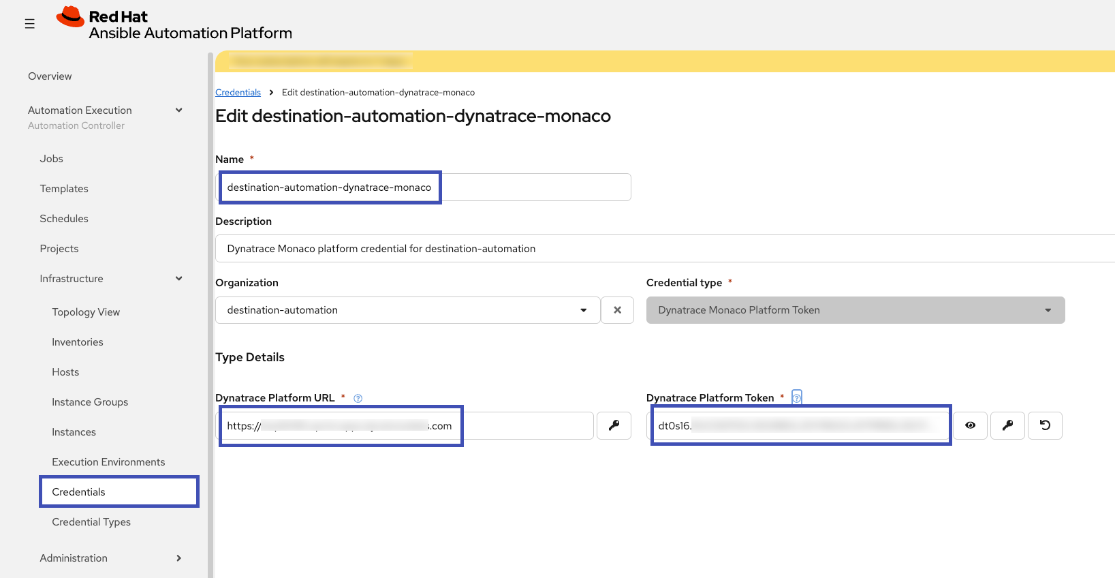Open help icon next to Dynatrace Platform URL
This screenshot has width=1115, height=578.
pos(358,398)
